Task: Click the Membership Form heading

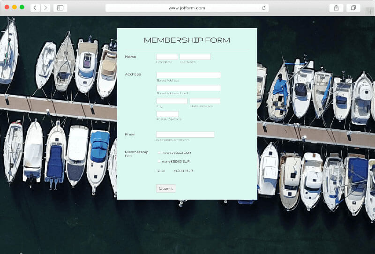Action: point(187,40)
